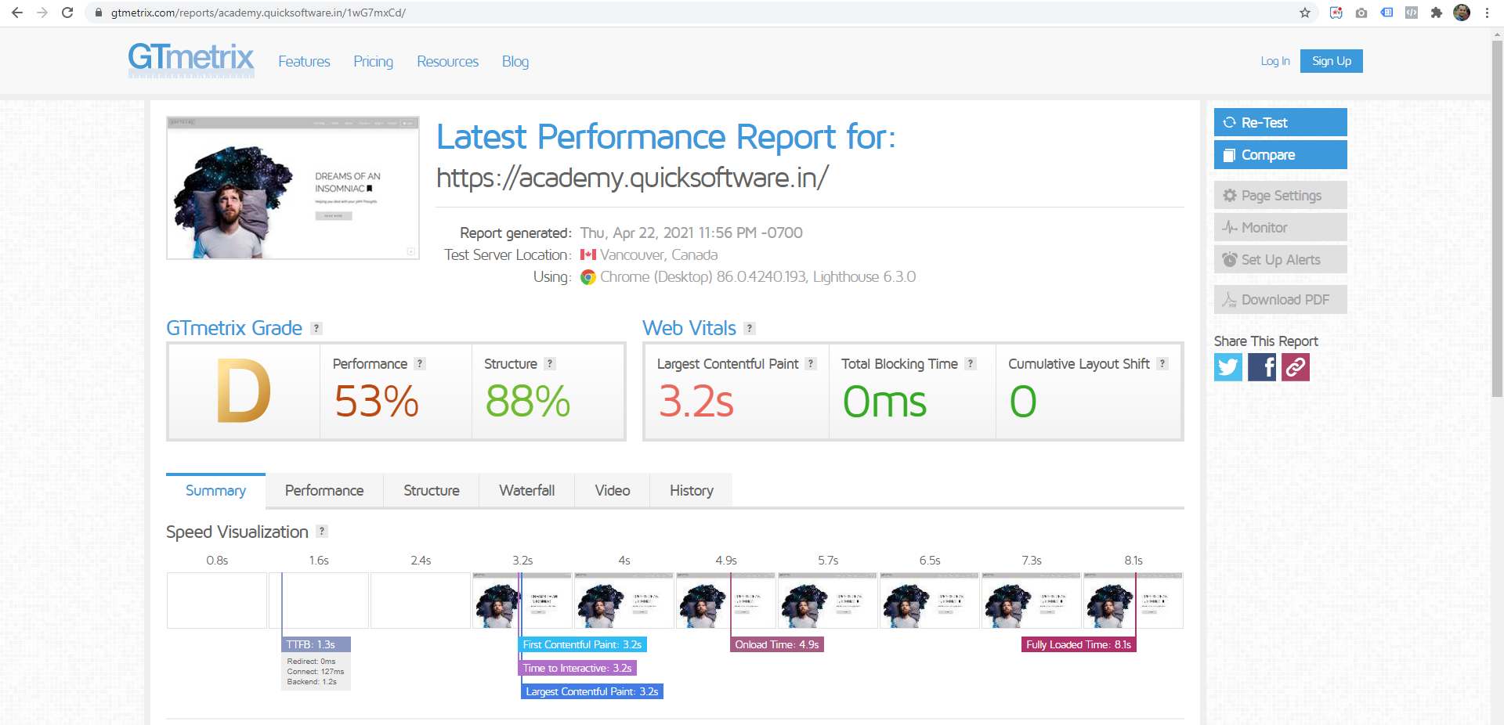Click the site lock icon in address bar
Image resolution: width=1504 pixels, height=725 pixels.
pyautogui.click(x=99, y=13)
